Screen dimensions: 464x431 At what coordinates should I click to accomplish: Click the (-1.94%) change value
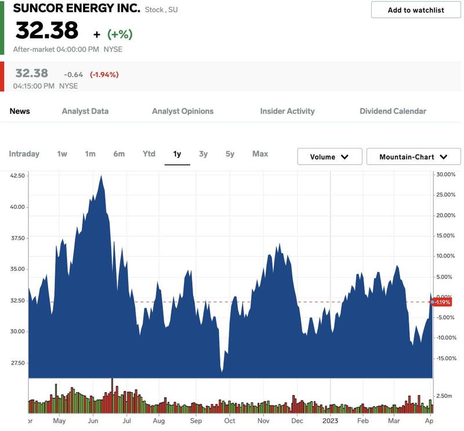[104, 75]
